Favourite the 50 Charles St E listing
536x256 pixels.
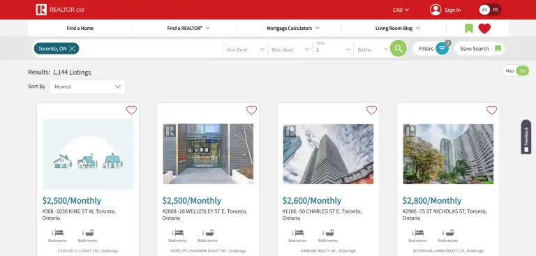click(371, 110)
